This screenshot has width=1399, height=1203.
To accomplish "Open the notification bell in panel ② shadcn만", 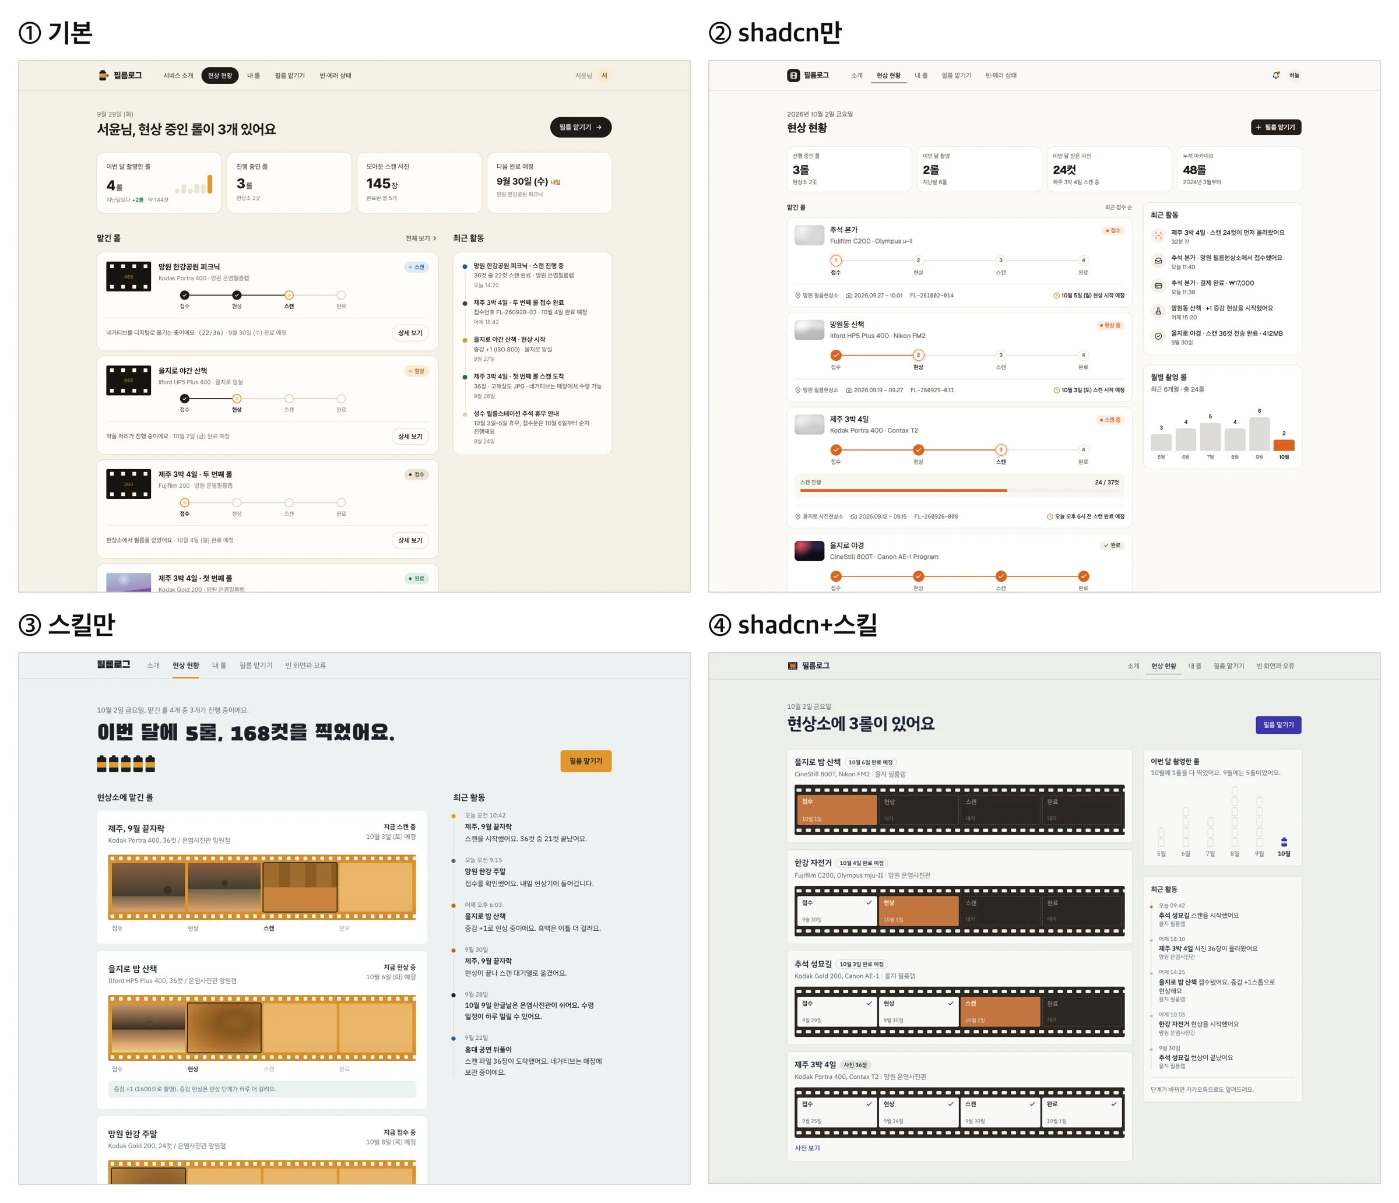I will tap(1275, 76).
